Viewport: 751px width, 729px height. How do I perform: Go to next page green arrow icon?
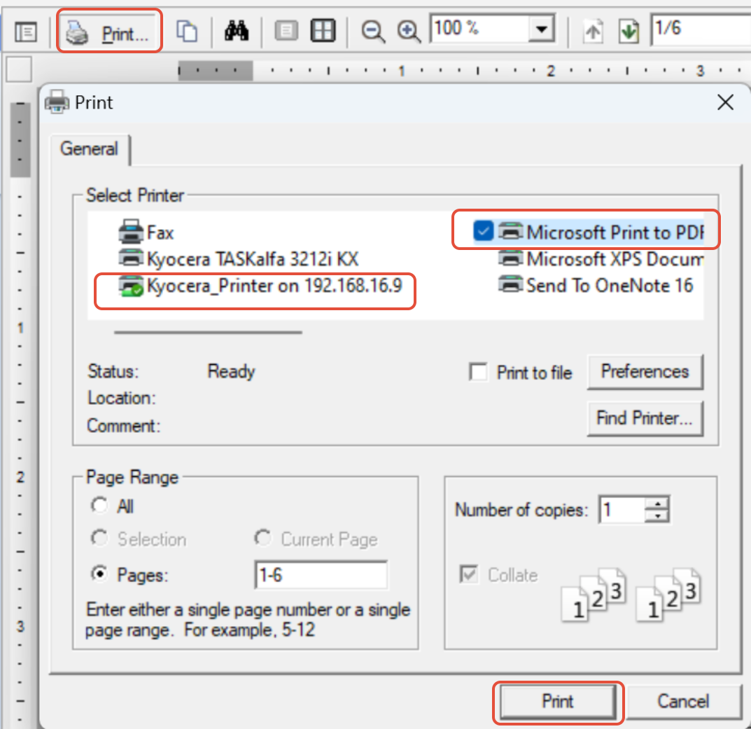629,32
